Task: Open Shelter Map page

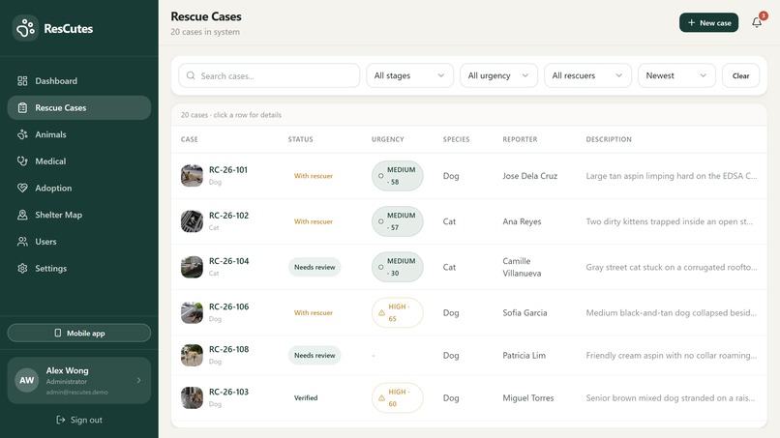Action: [79, 216]
